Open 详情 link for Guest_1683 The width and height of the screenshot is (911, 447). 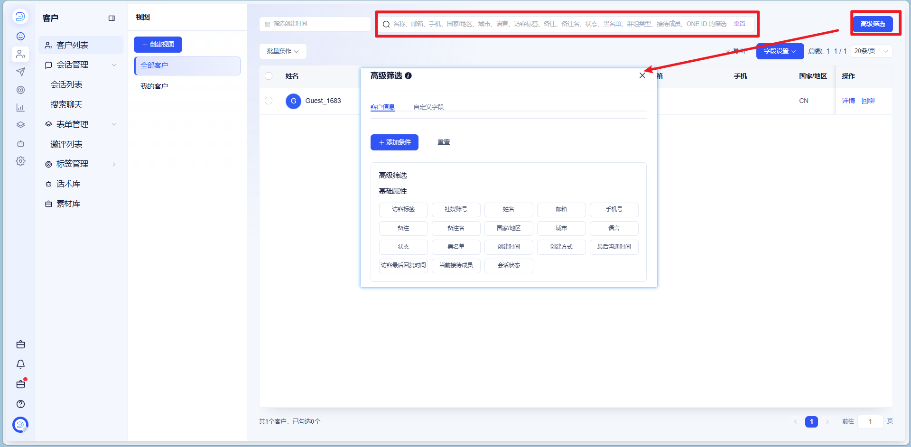(848, 101)
